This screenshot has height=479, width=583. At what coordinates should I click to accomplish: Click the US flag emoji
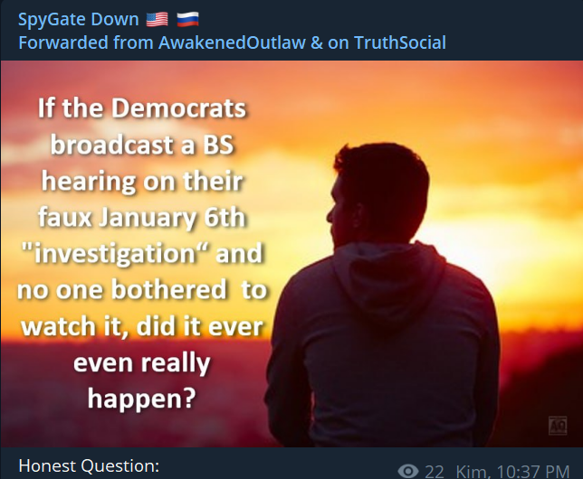pyautogui.click(x=157, y=19)
